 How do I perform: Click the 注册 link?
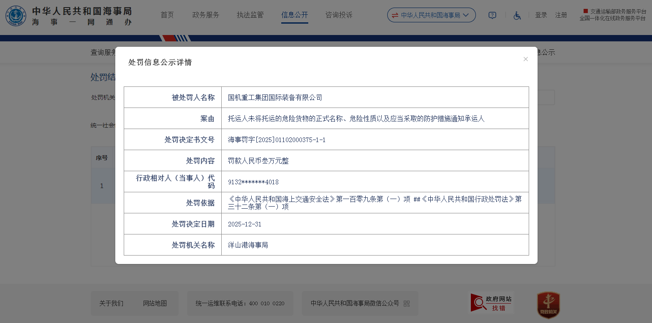click(561, 15)
